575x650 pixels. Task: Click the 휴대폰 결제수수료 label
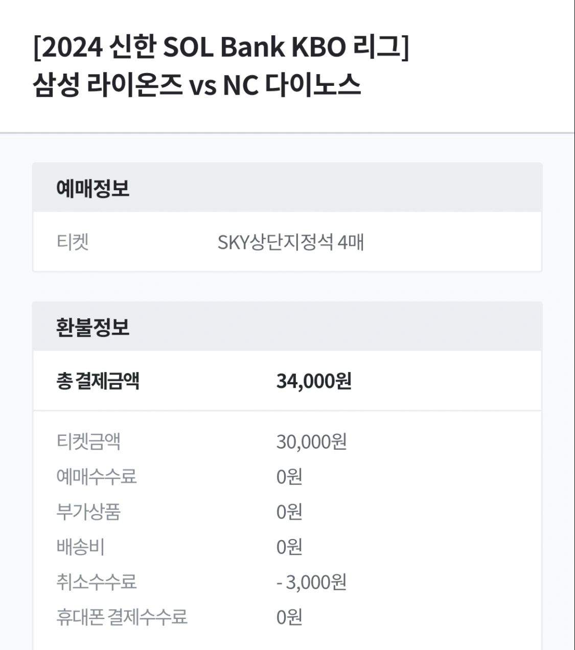pyautogui.click(x=122, y=617)
